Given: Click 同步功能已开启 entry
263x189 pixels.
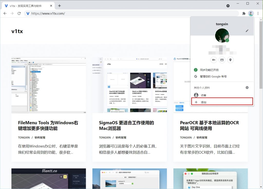Looking at the screenshot, I should [x=222, y=70].
